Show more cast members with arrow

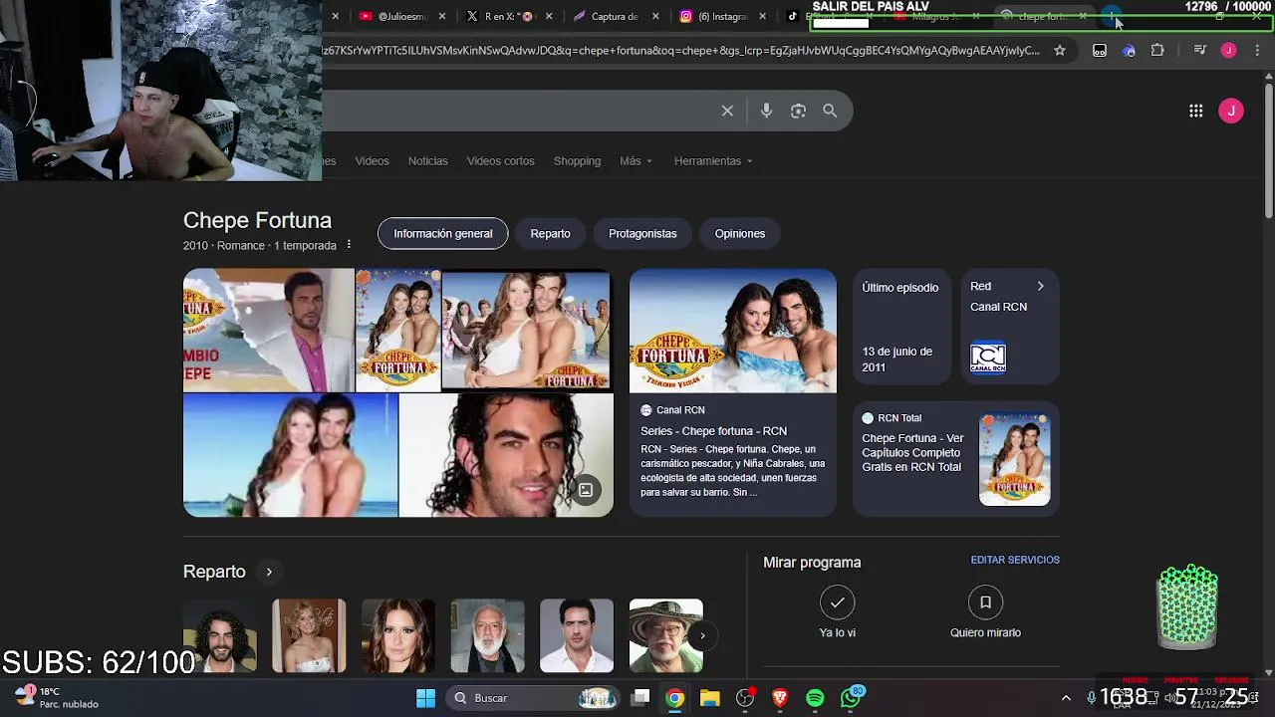(x=702, y=635)
